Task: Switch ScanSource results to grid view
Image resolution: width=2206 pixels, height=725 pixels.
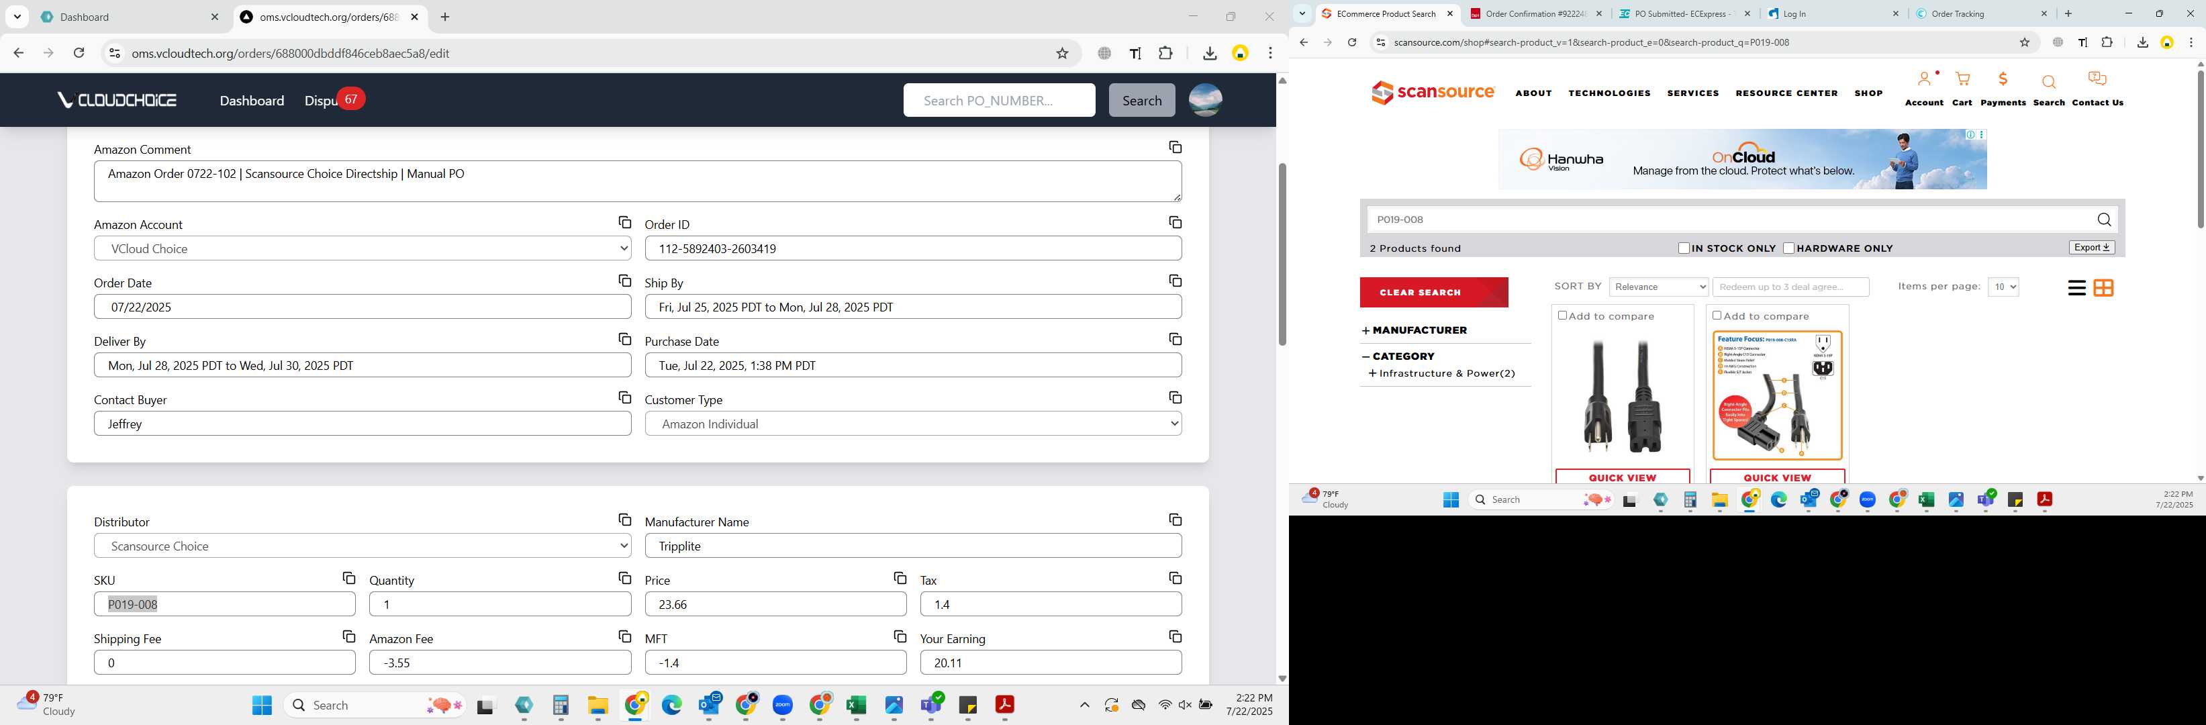Action: (2103, 287)
